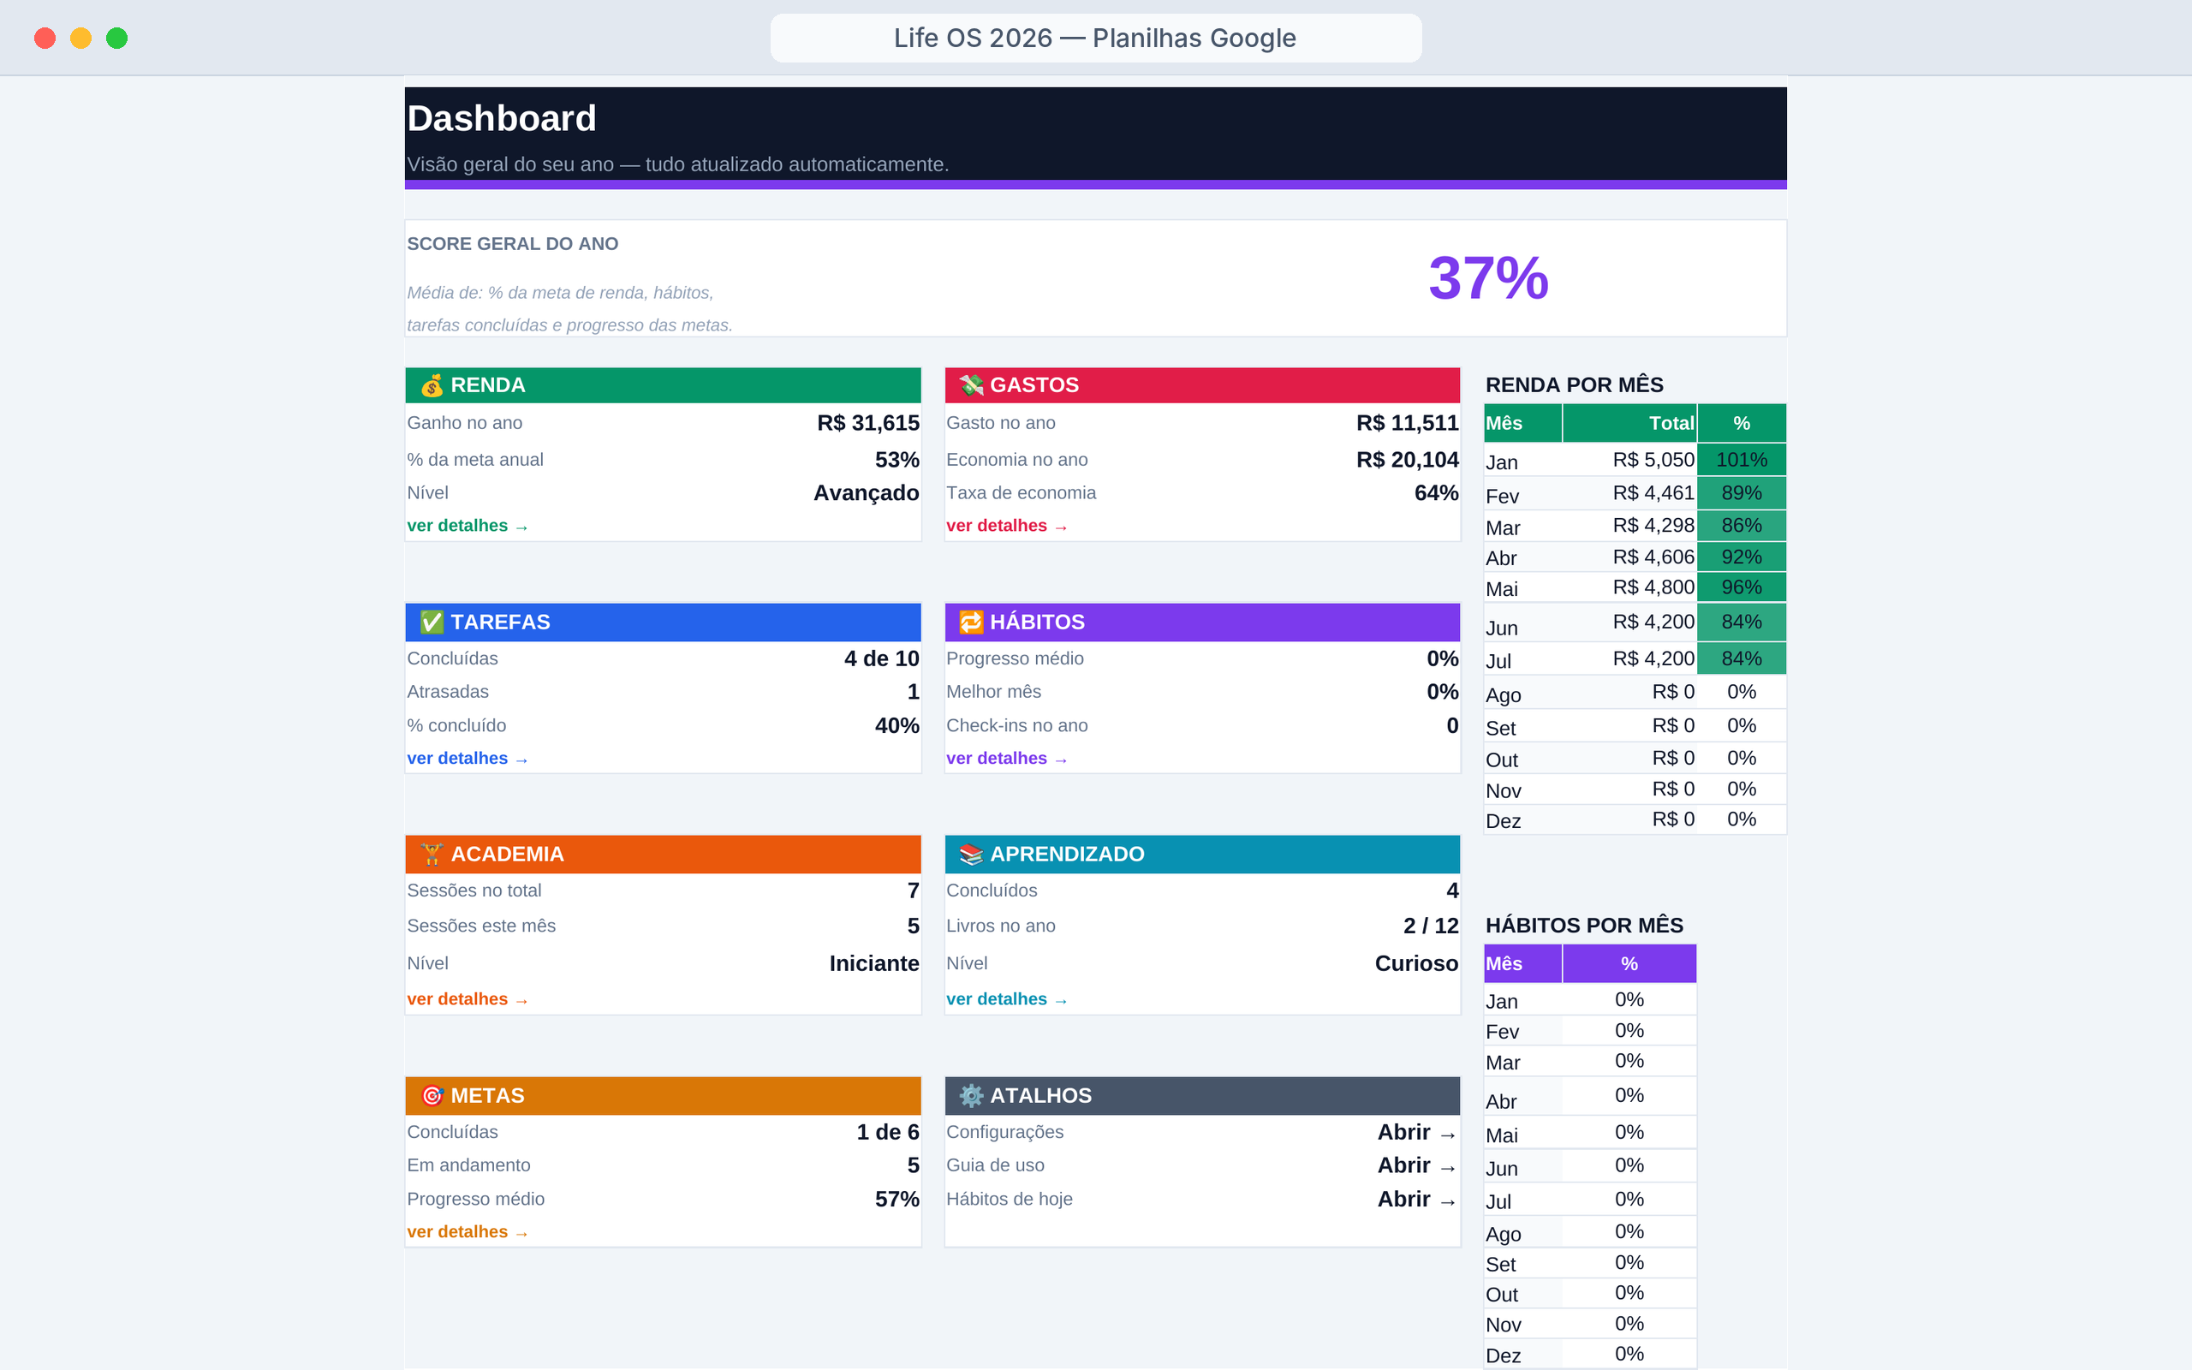
Task: Open 'ver detalhes' link in TAREFAS card
Action: point(468,759)
